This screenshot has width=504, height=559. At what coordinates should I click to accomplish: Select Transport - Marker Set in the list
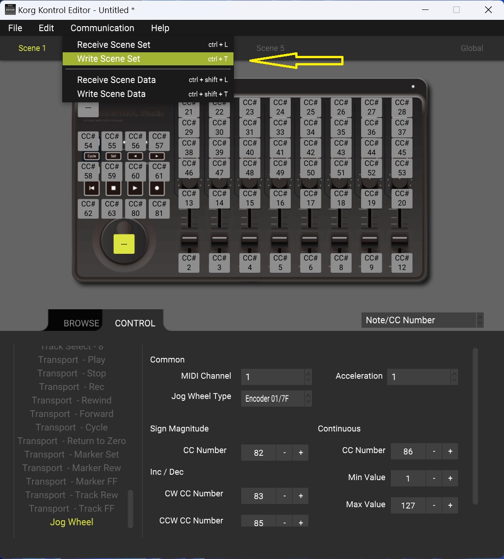point(72,454)
